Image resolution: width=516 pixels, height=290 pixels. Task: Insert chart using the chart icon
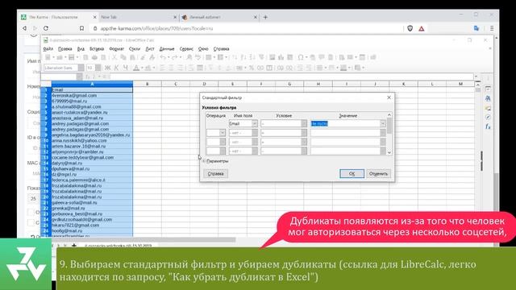(x=281, y=57)
